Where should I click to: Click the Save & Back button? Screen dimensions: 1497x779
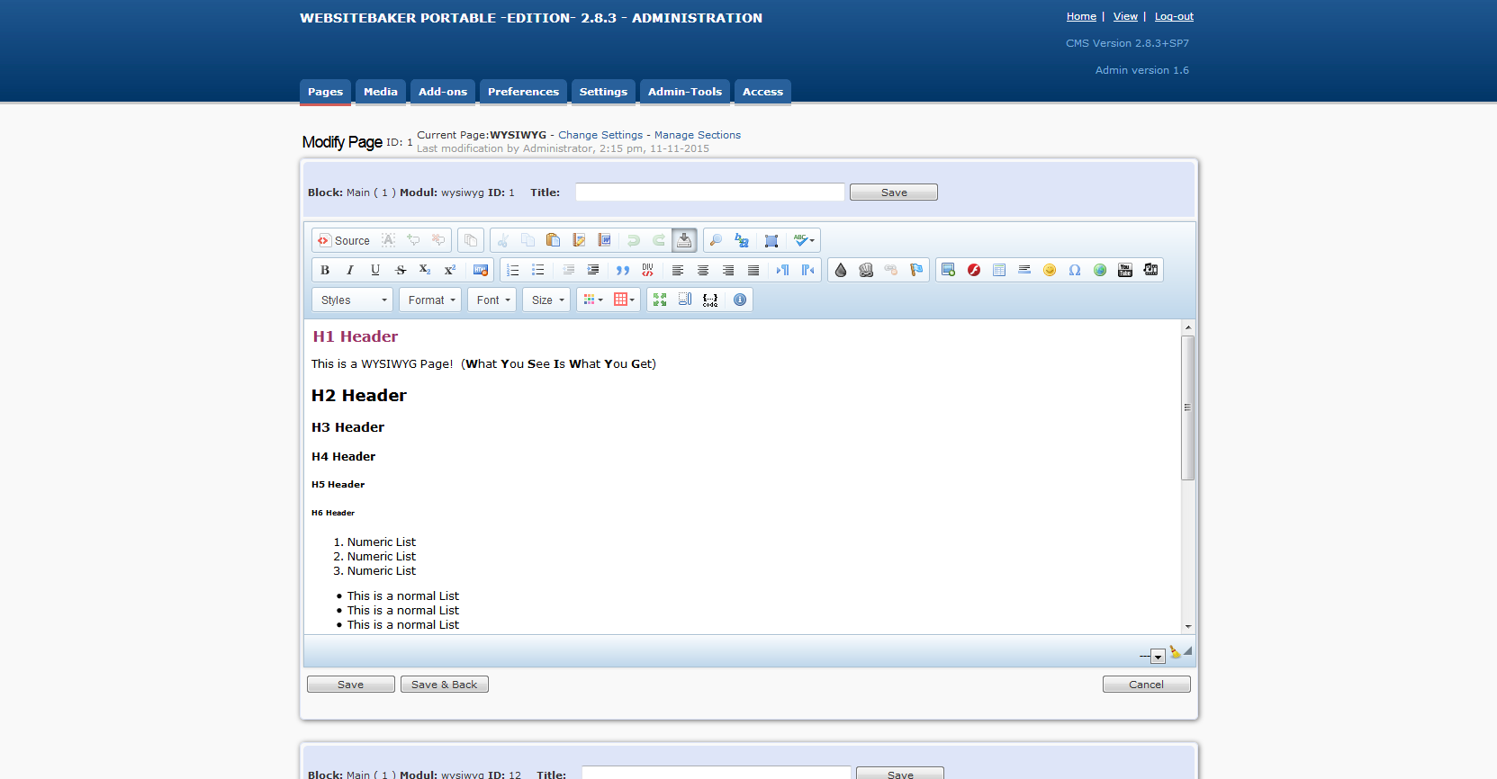pyautogui.click(x=445, y=685)
